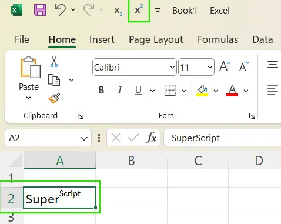Expand the font size dropdown
Image resolution: width=281 pixels, height=224 pixels.
point(210,68)
